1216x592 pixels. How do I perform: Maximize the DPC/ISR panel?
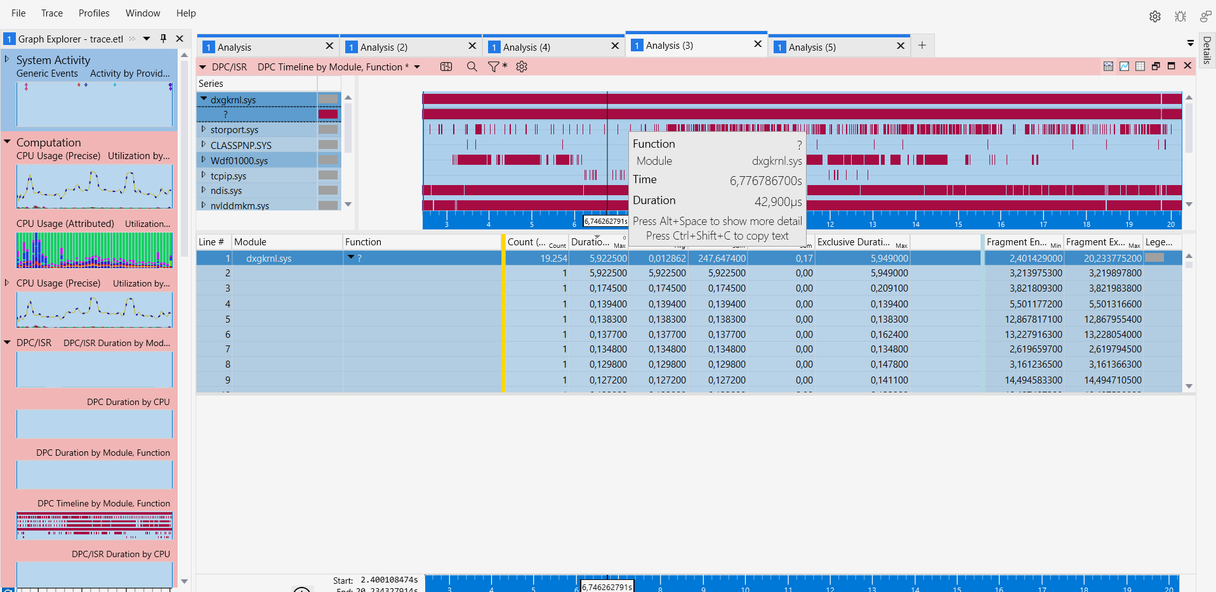(1172, 66)
